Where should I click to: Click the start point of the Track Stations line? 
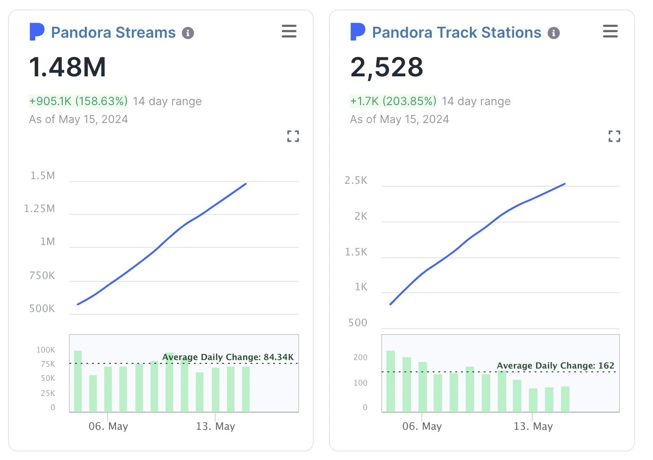click(391, 304)
